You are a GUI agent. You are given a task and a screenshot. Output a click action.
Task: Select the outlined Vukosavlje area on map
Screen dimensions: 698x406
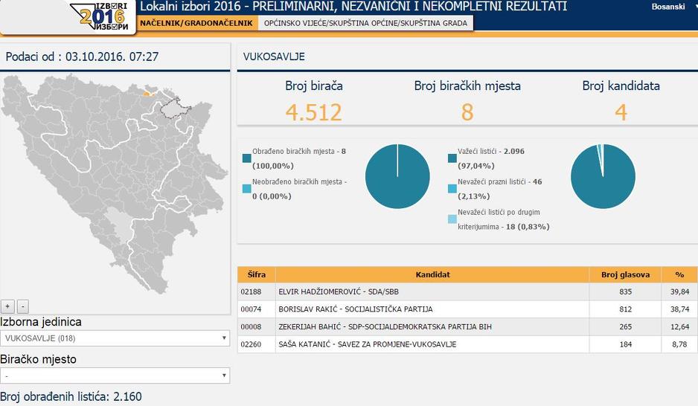(176, 109)
